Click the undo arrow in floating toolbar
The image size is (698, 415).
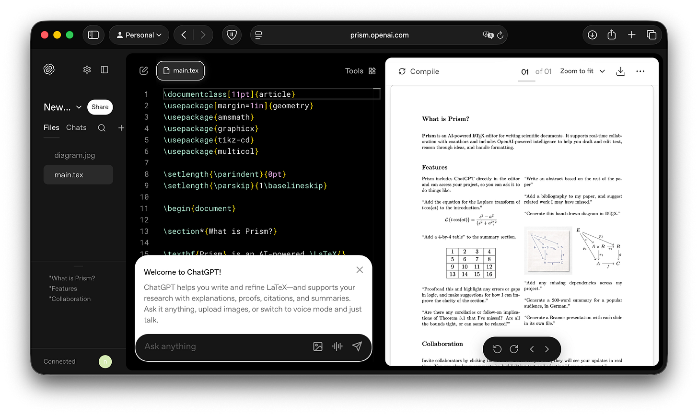[497, 349]
